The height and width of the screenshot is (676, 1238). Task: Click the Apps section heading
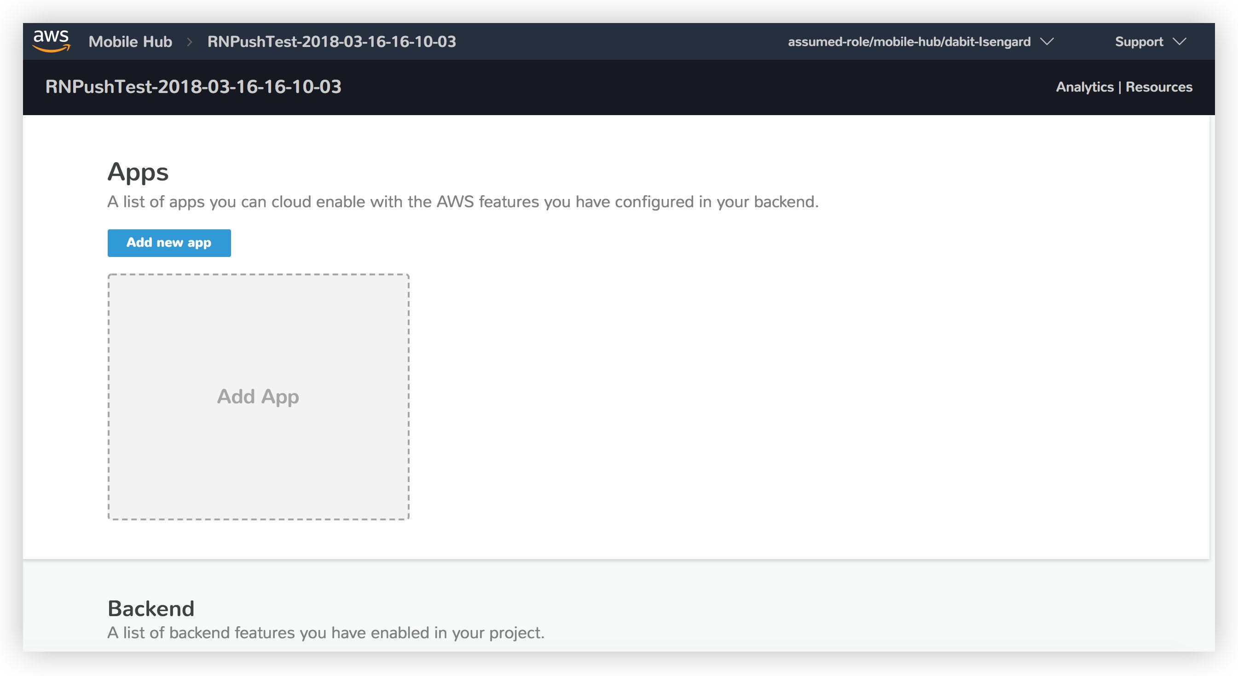coord(138,172)
